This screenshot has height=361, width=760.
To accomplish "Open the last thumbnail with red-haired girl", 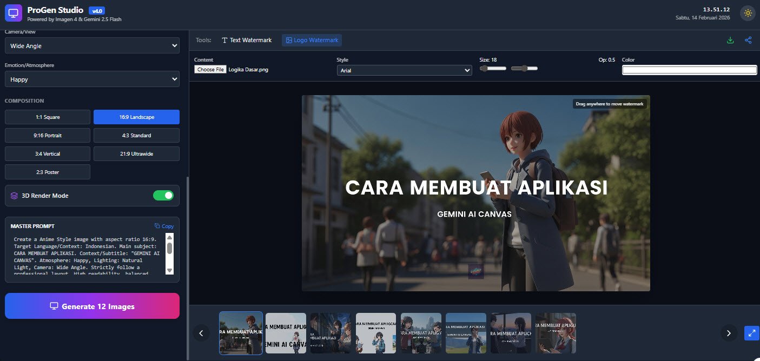I will pyautogui.click(x=556, y=333).
